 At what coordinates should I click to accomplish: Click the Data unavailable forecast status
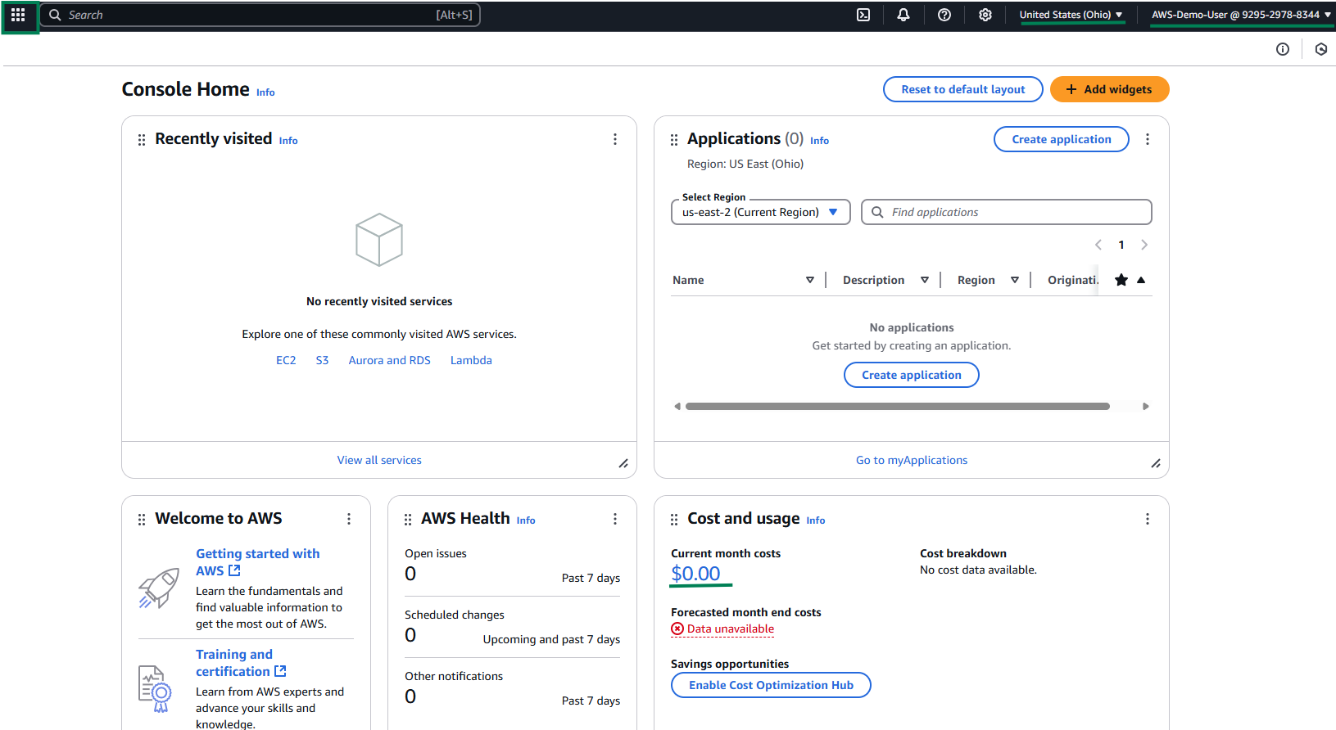(x=722, y=629)
